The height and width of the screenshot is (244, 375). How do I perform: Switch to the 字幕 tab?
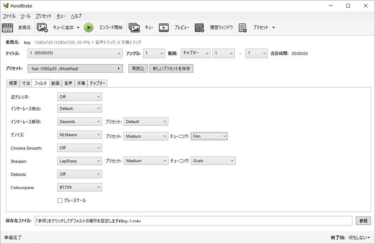(81, 83)
